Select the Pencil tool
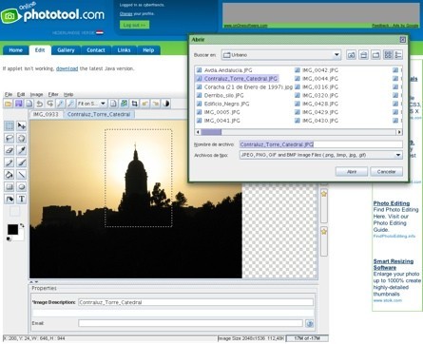423x344 pixels. click(10, 162)
